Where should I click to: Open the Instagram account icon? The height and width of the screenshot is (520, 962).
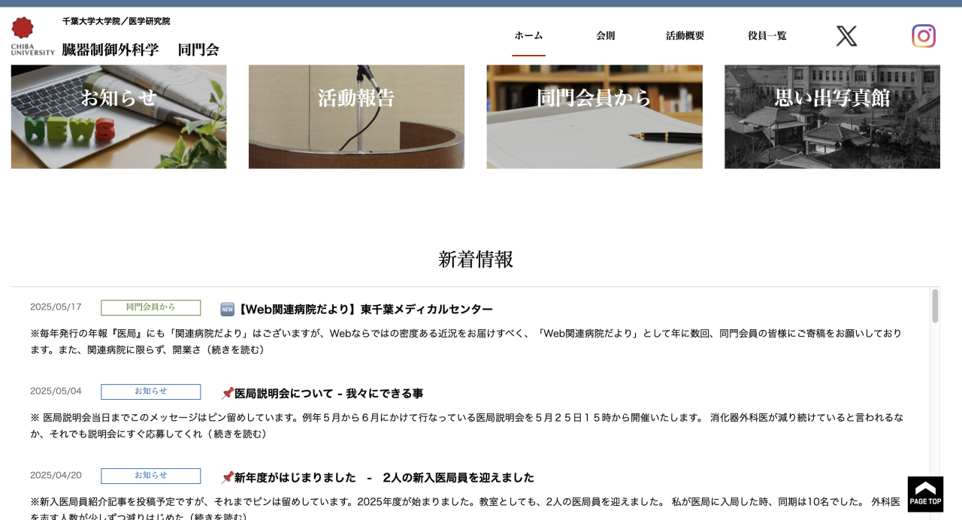tap(924, 35)
